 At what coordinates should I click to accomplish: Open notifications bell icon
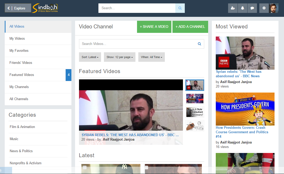pos(243,8)
